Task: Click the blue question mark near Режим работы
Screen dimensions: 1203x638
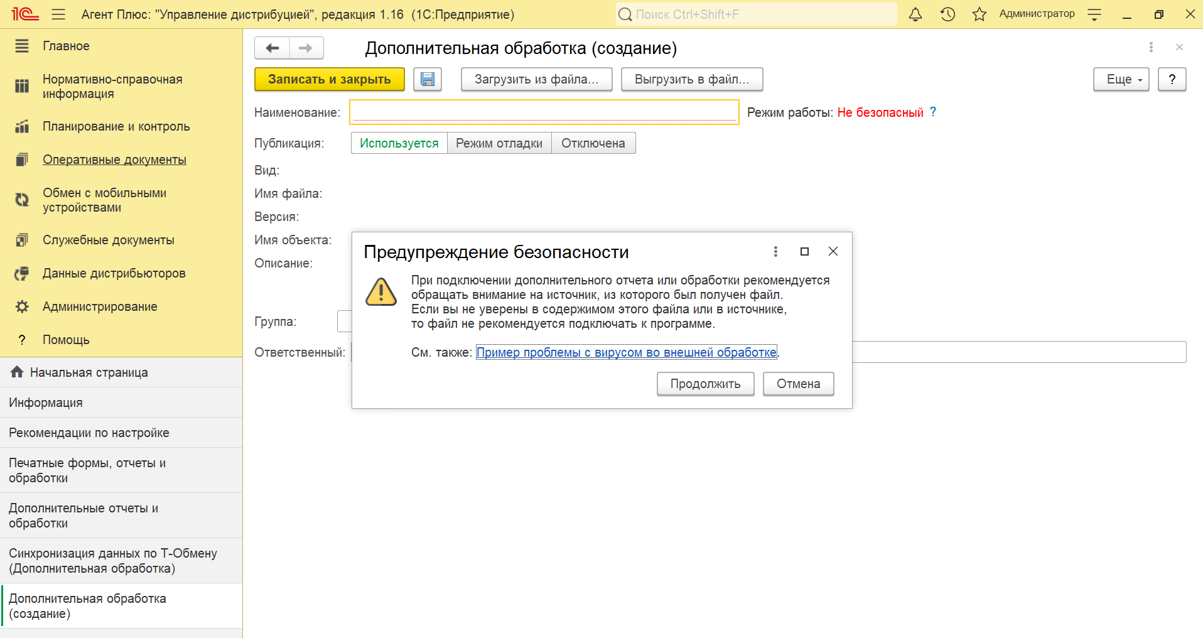Action: [933, 112]
